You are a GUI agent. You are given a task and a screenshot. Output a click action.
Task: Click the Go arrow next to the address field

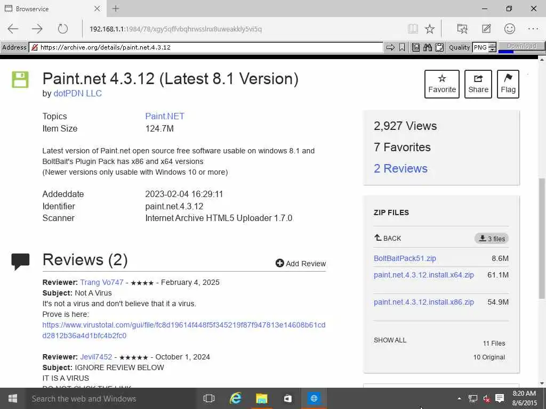tap(390, 47)
